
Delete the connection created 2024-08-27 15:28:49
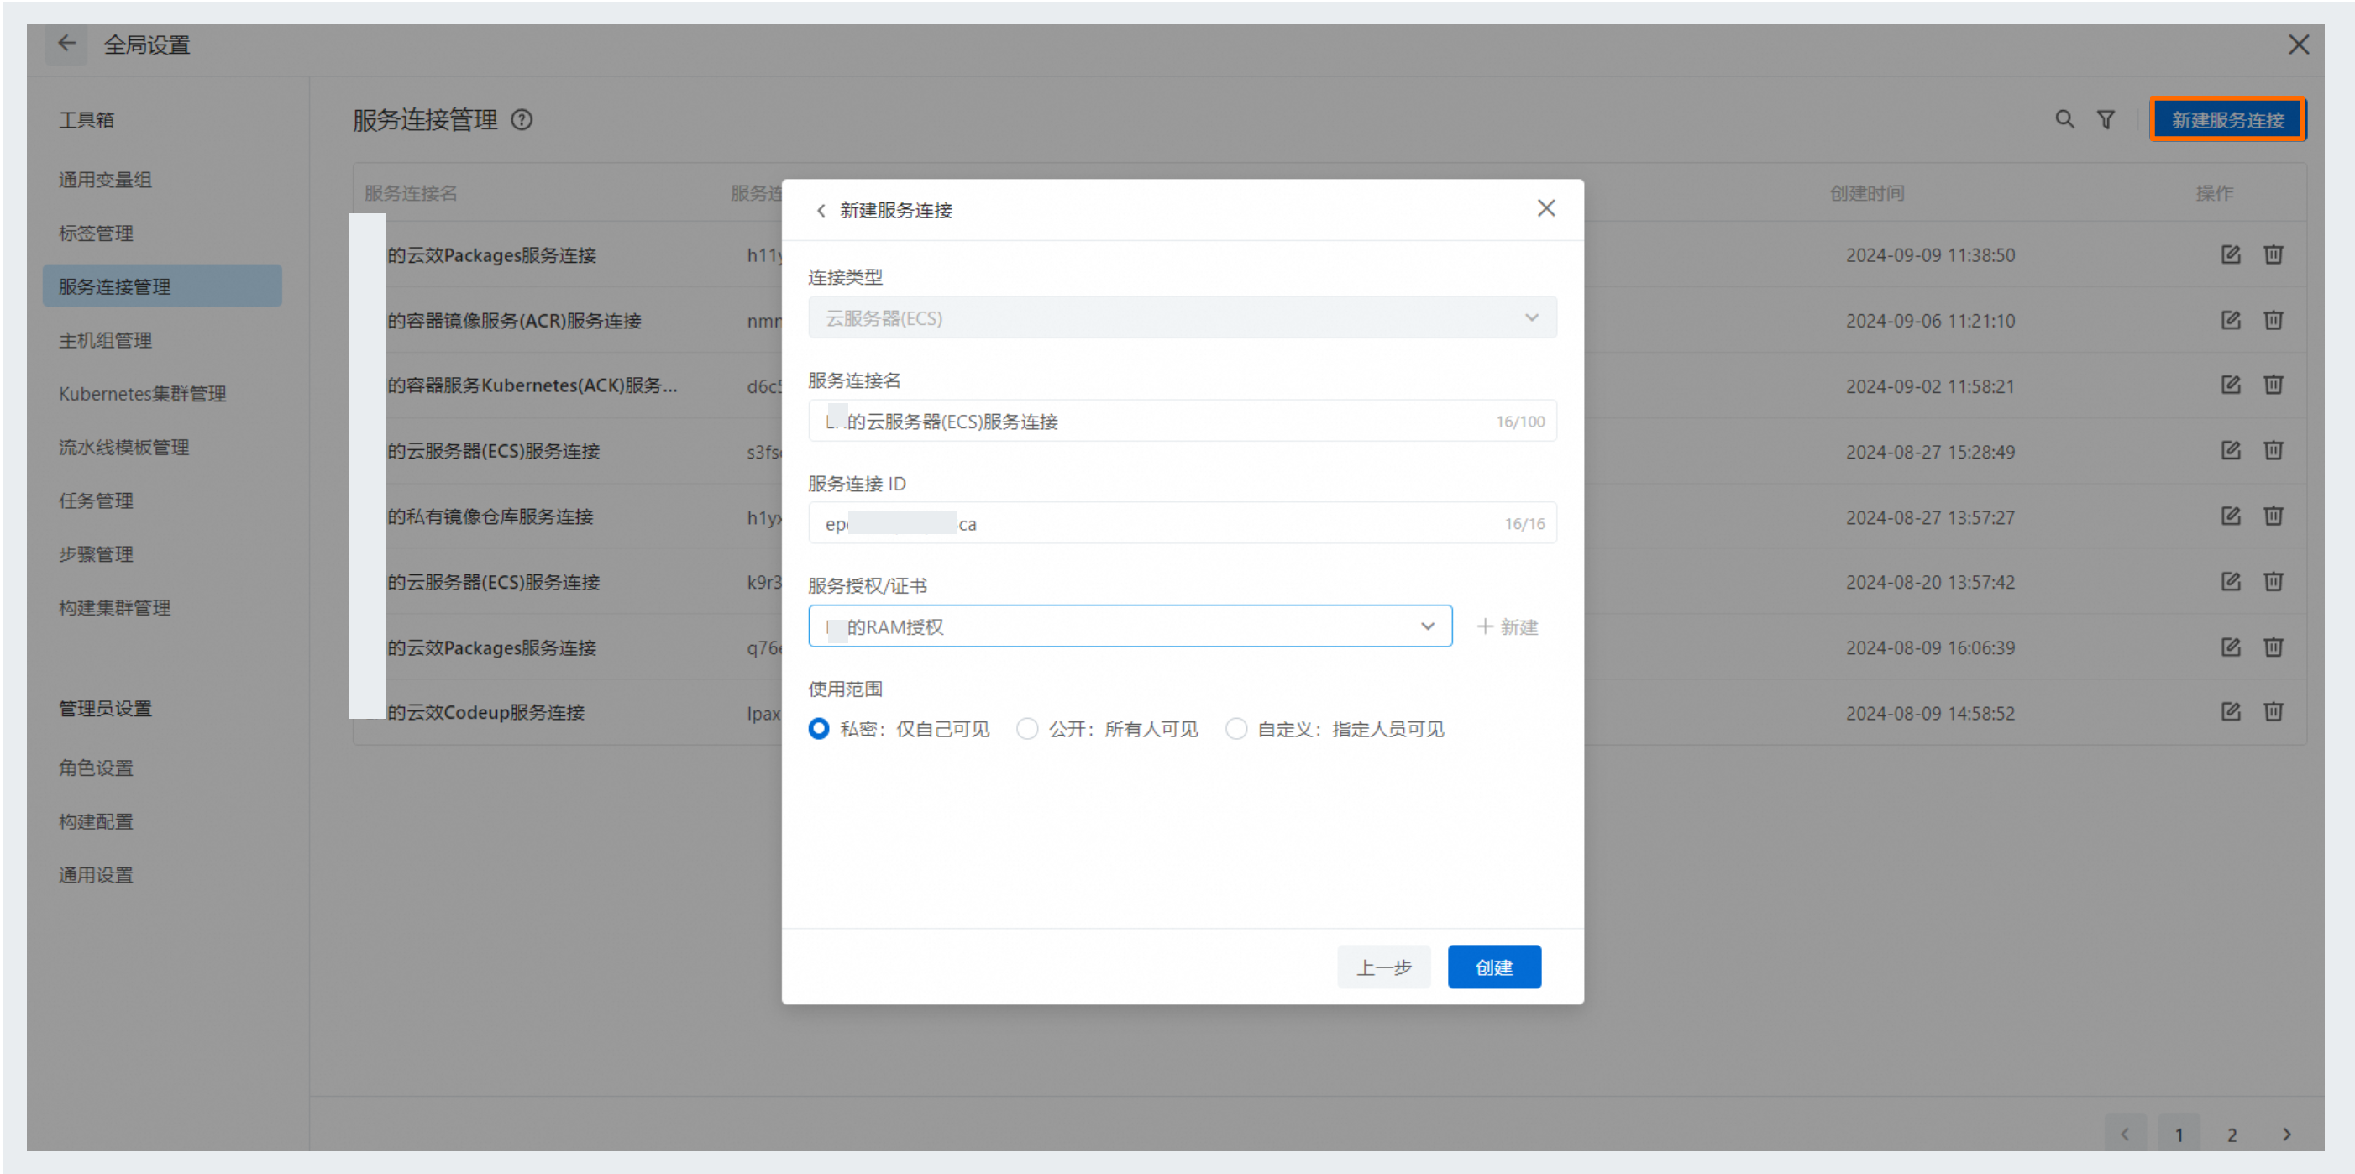[2273, 451]
